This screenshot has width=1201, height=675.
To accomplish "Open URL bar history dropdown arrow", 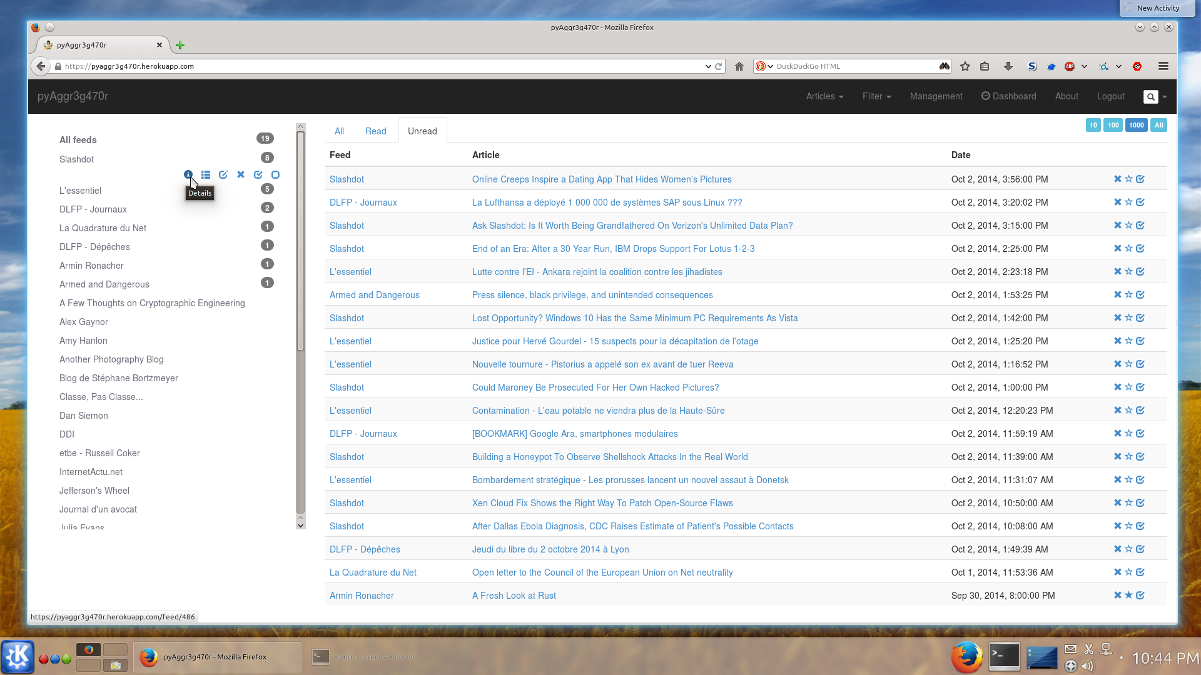I will 708,66.
